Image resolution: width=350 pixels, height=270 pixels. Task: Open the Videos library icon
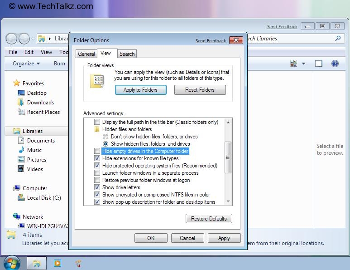pyautogui.click(x=21, y=169)
